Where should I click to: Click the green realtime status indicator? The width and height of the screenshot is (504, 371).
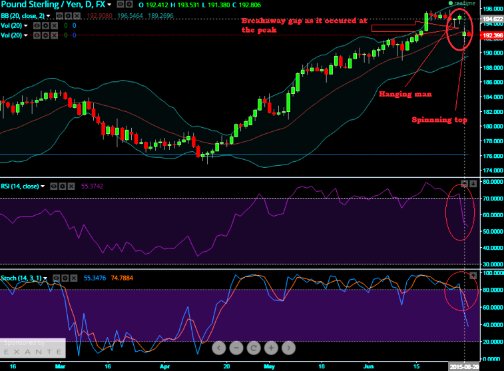click(x=451, y=3)
